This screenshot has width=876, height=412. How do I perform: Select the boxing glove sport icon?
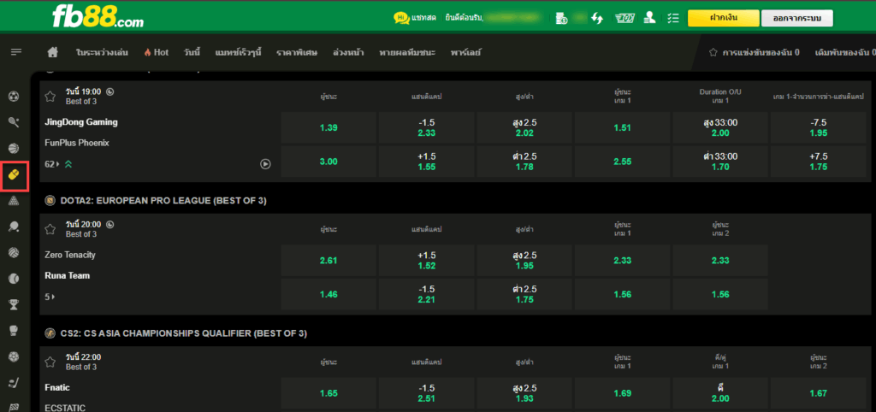pyautogui.click(x=14, y=330)
